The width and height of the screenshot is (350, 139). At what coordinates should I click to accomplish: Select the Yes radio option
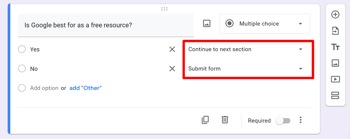coord(22,49)
